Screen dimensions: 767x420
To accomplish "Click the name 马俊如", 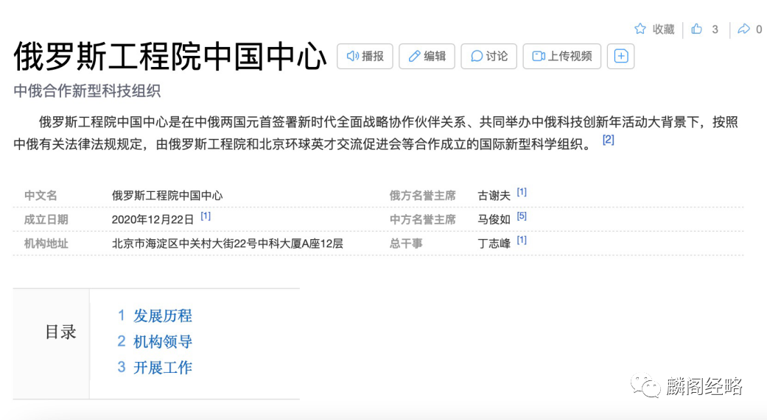I will pos(494,220).
